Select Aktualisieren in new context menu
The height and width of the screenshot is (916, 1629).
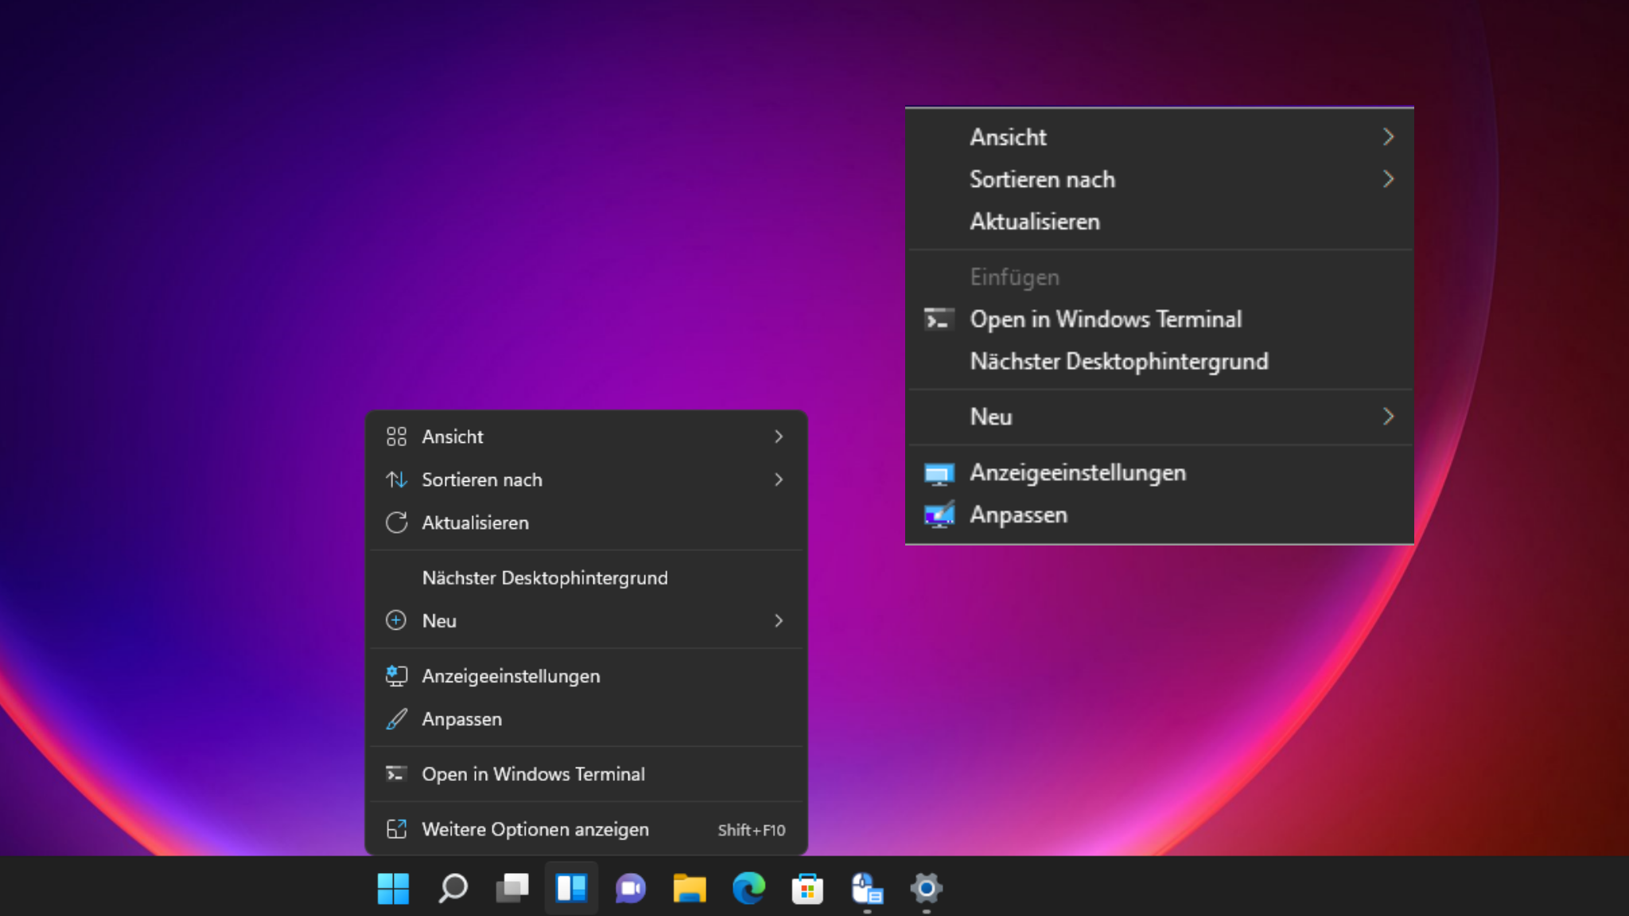coord(586,522)
